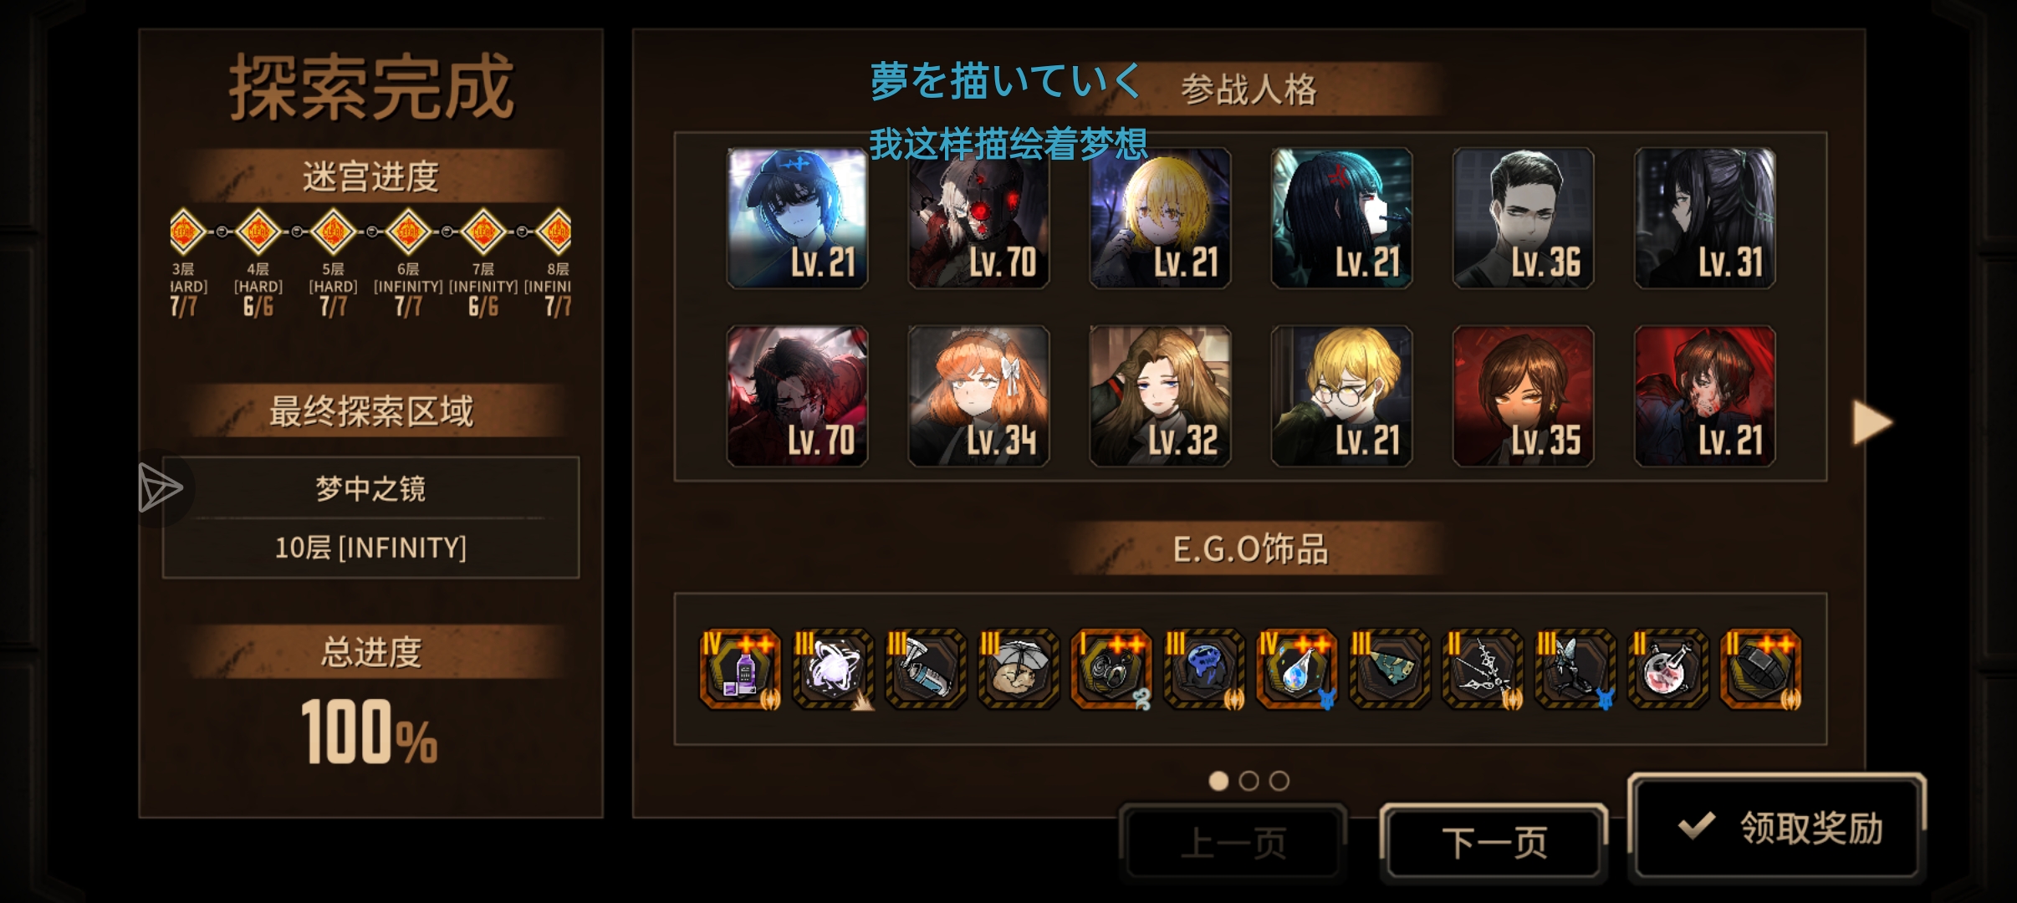Screen dimensions: 2017x903
Task: Go to next page with 下一页
Action: [1494, 842]
